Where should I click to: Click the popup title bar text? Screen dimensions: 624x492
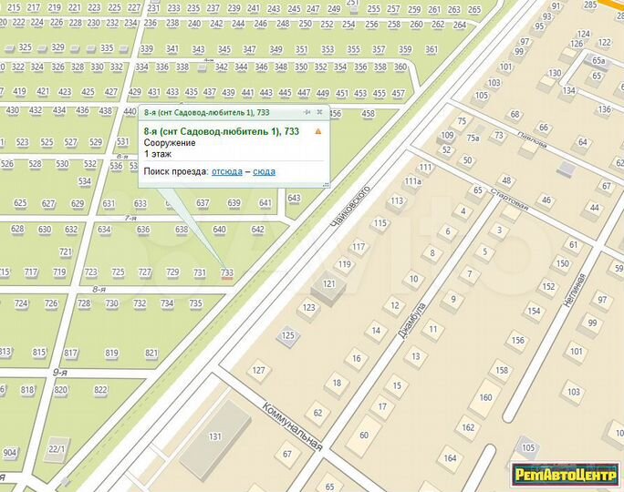click(206, 112)
